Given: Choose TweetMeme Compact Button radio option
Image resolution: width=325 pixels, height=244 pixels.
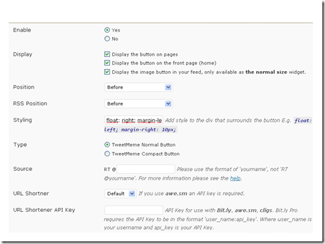Looking at the screenshot, I should pyautogui.click(x=107, y=154).
